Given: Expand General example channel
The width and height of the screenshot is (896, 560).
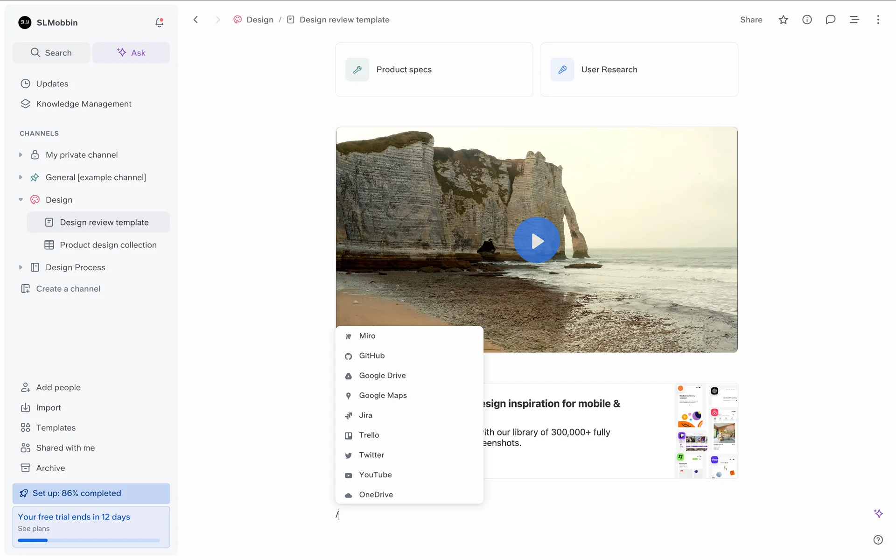Looking at the screenshot, I should tap(21, 177).
